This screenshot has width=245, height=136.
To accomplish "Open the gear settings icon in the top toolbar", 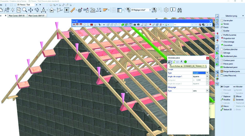I will pyautogui.click(x=166, y=10).
